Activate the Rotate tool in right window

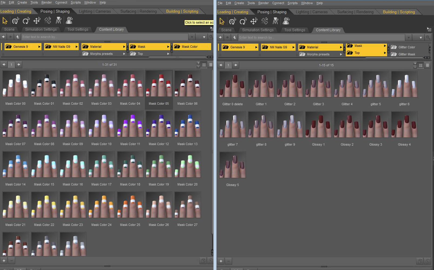pos(243,21)
